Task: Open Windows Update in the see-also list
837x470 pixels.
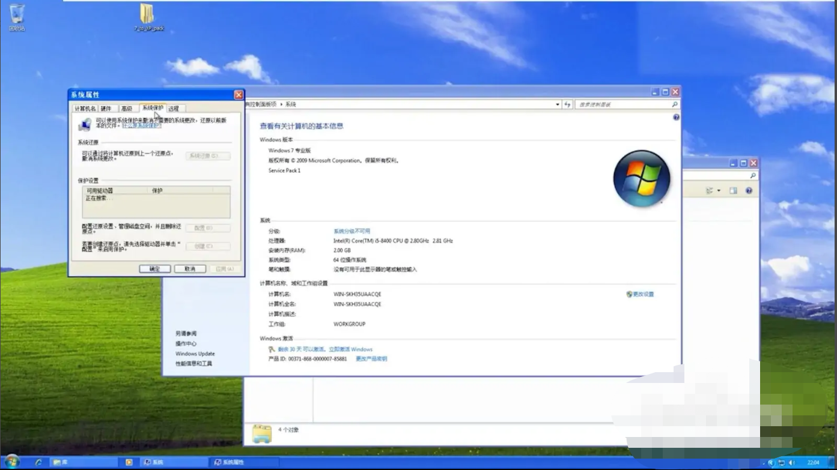Action: tap(195, 354)
